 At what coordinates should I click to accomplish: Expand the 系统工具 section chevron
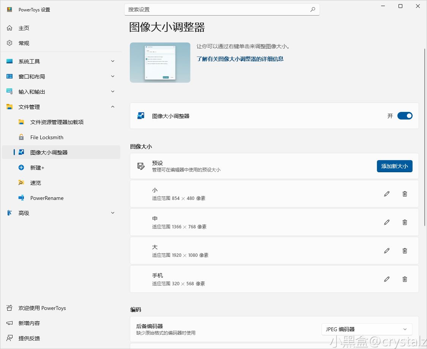(113, 61)
